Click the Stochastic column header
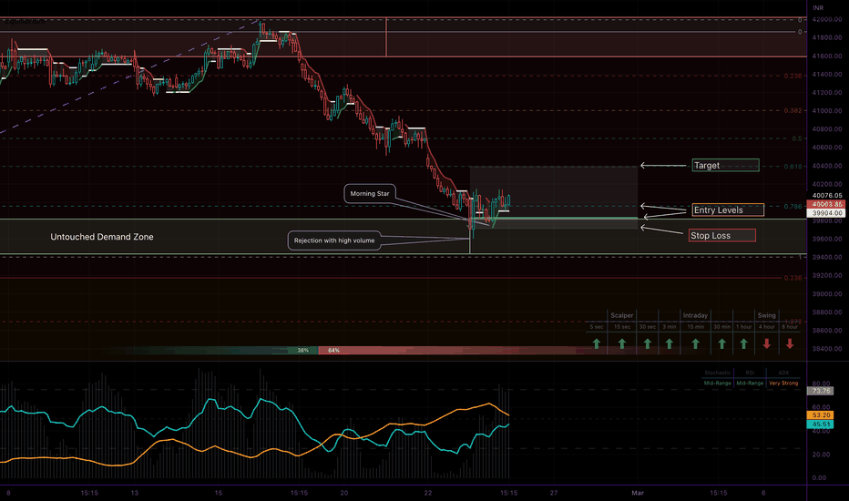The height and width of the screenshot is (501, 849). pyautogui.click(x=717, y=373)
